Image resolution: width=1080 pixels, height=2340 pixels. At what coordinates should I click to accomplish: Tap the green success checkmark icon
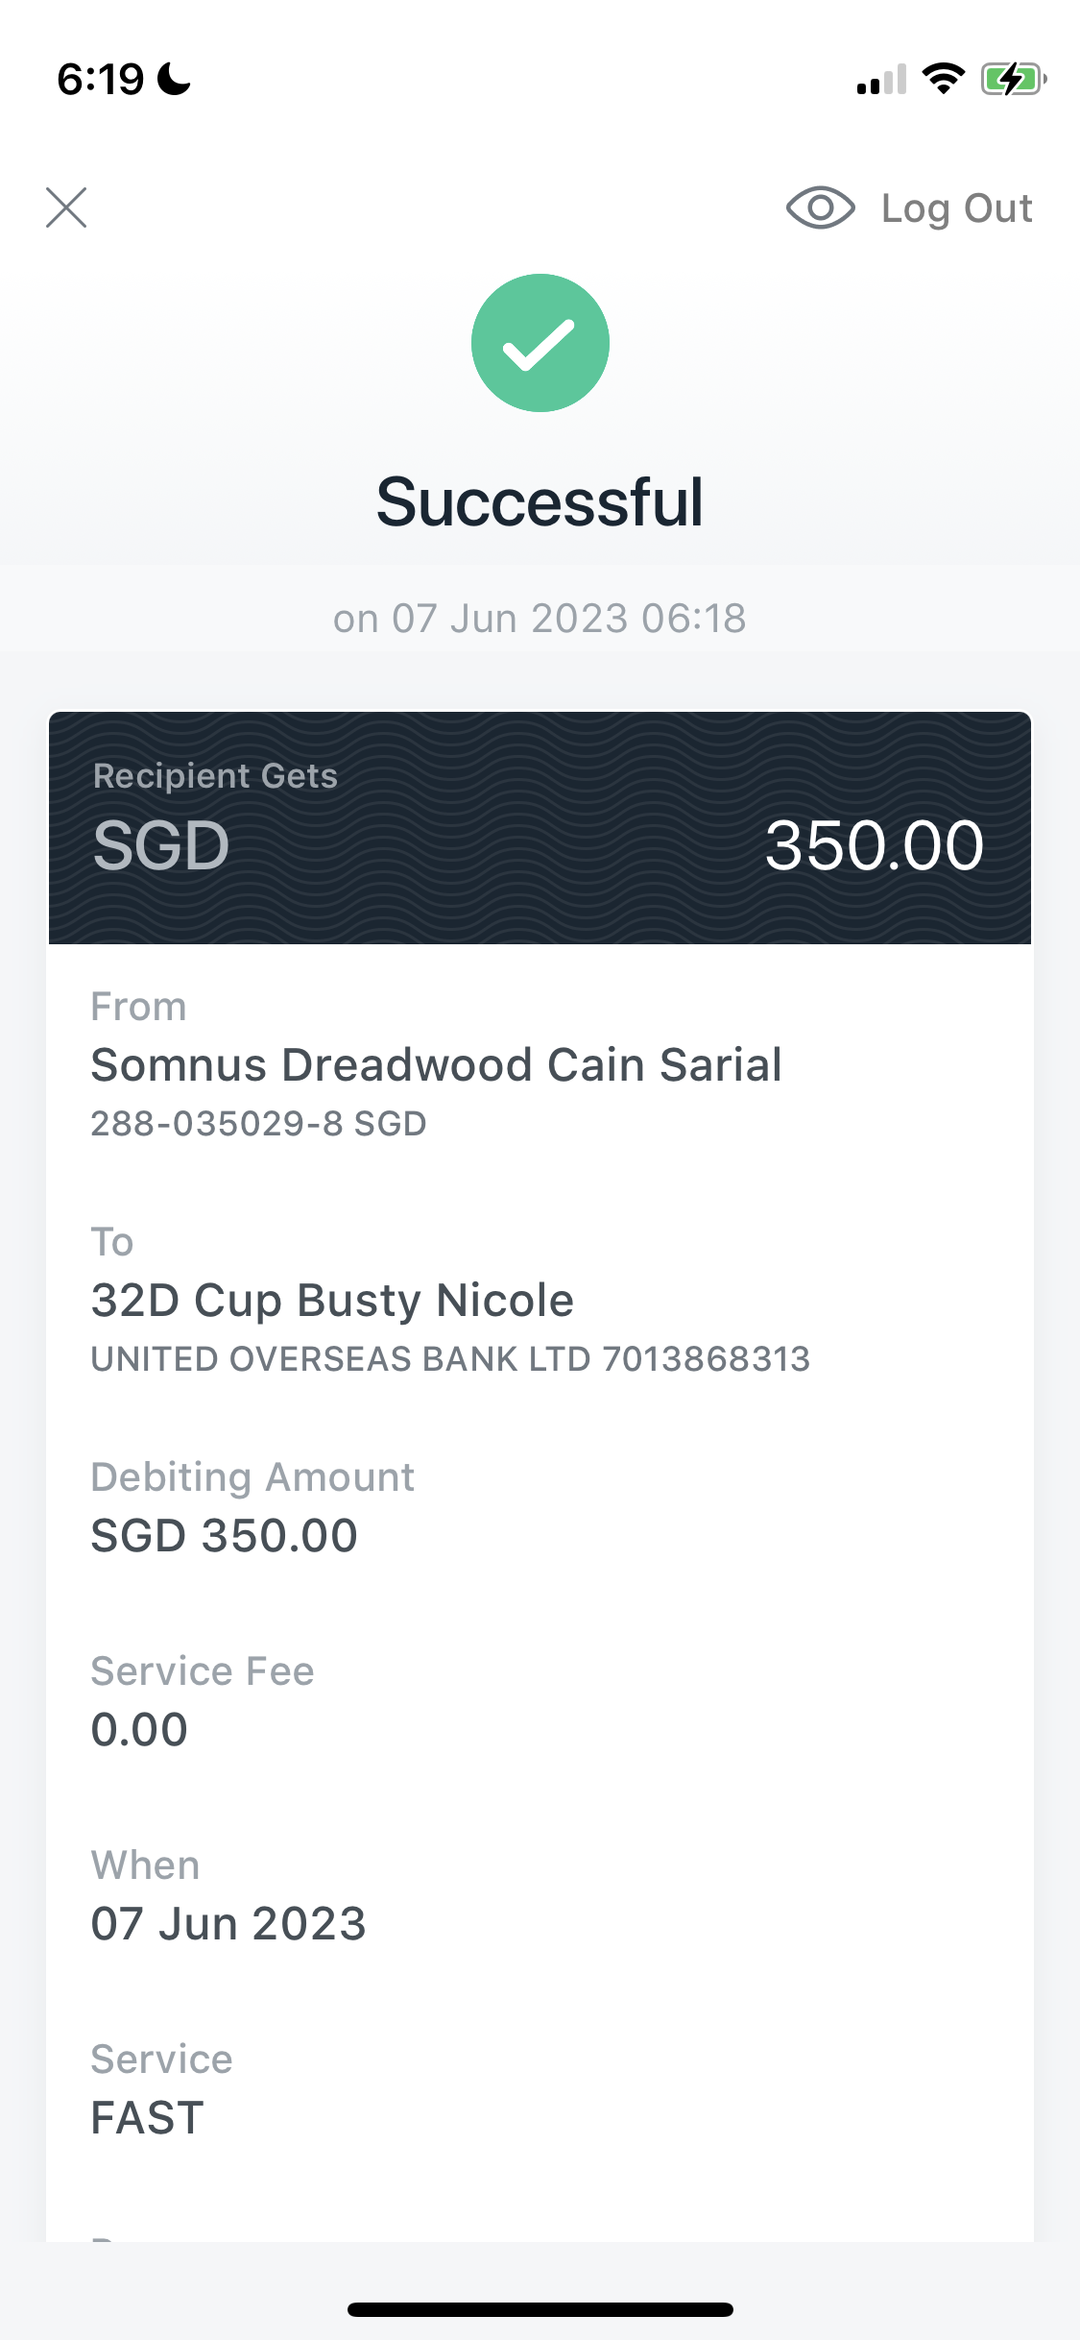coord(540,343)
